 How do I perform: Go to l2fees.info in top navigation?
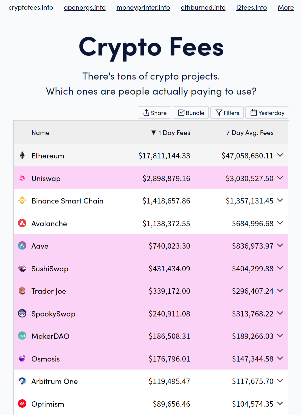coord(251,7)
